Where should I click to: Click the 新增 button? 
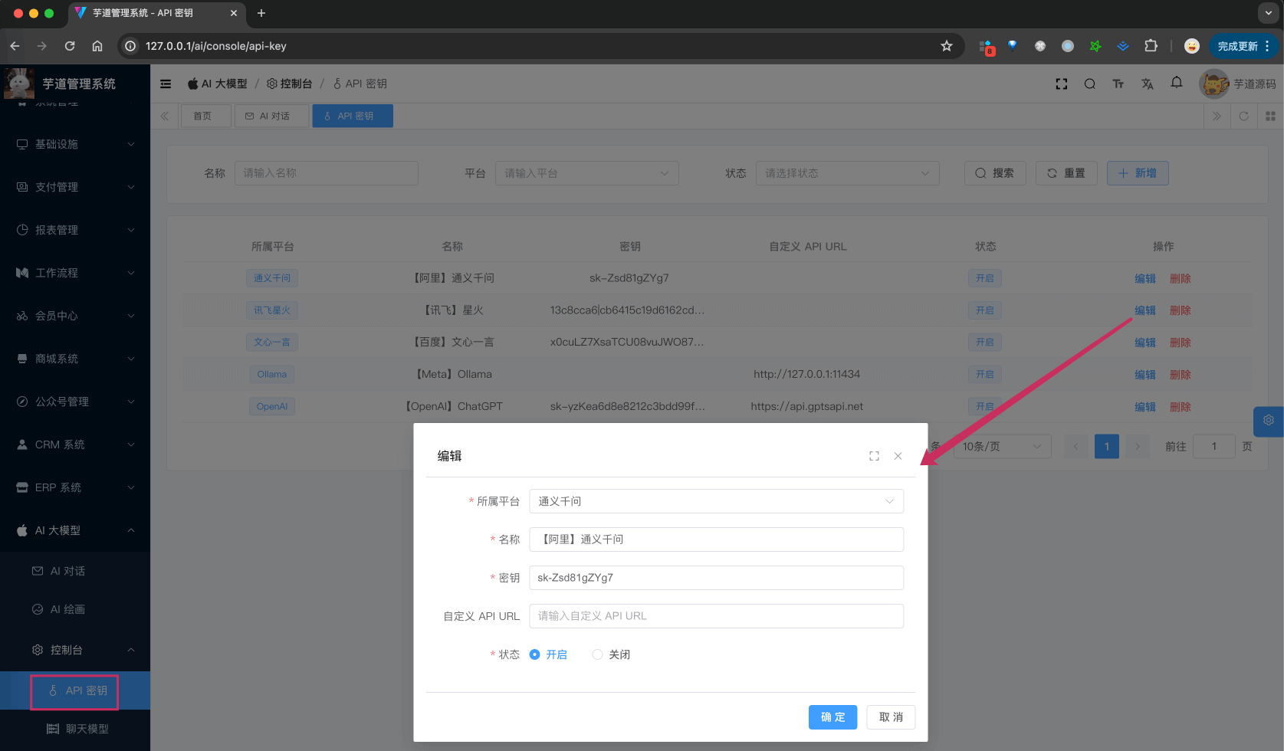[x=1138, y=173]
